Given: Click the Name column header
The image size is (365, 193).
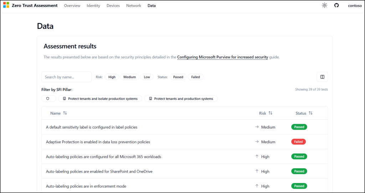Looking at the screenshot, I should pos(59,113).
